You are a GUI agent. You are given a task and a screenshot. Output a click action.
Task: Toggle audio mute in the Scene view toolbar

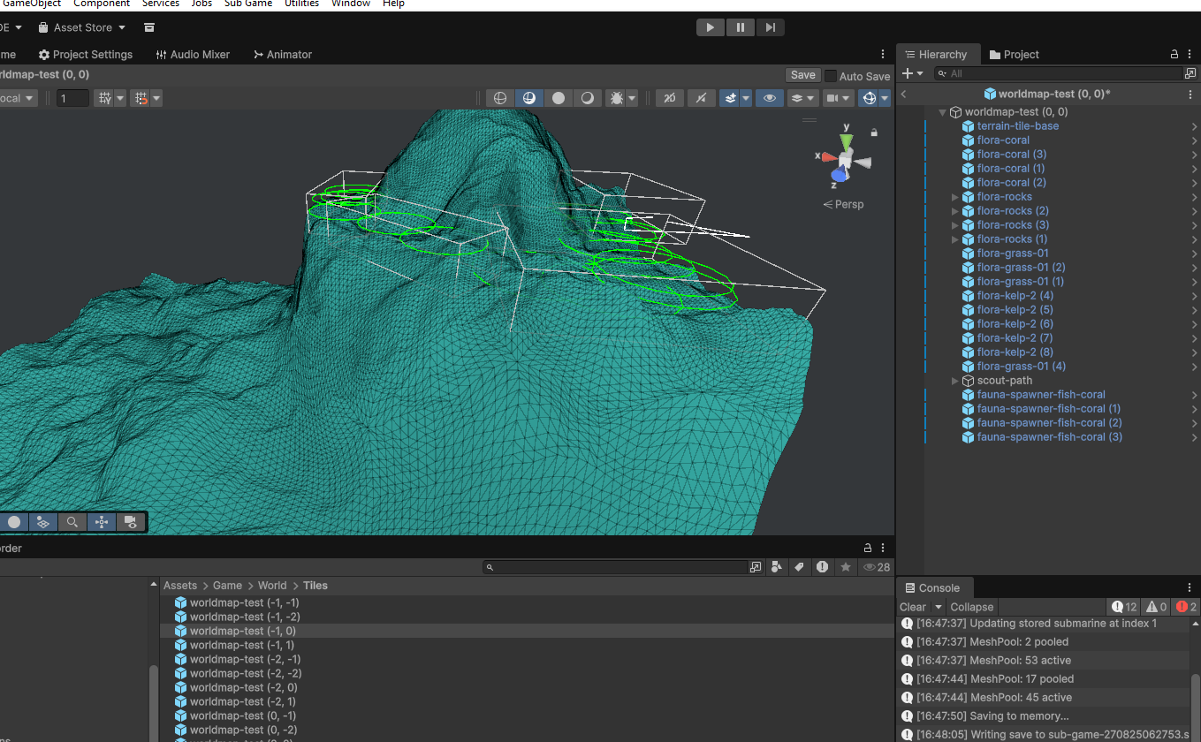point(702,97)
